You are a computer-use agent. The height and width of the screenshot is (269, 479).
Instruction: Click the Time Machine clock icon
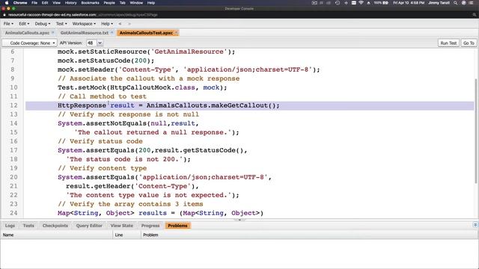(x=338, y=3)
